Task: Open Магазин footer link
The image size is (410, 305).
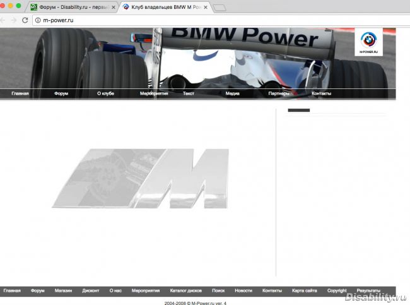Action: (63, 290)
